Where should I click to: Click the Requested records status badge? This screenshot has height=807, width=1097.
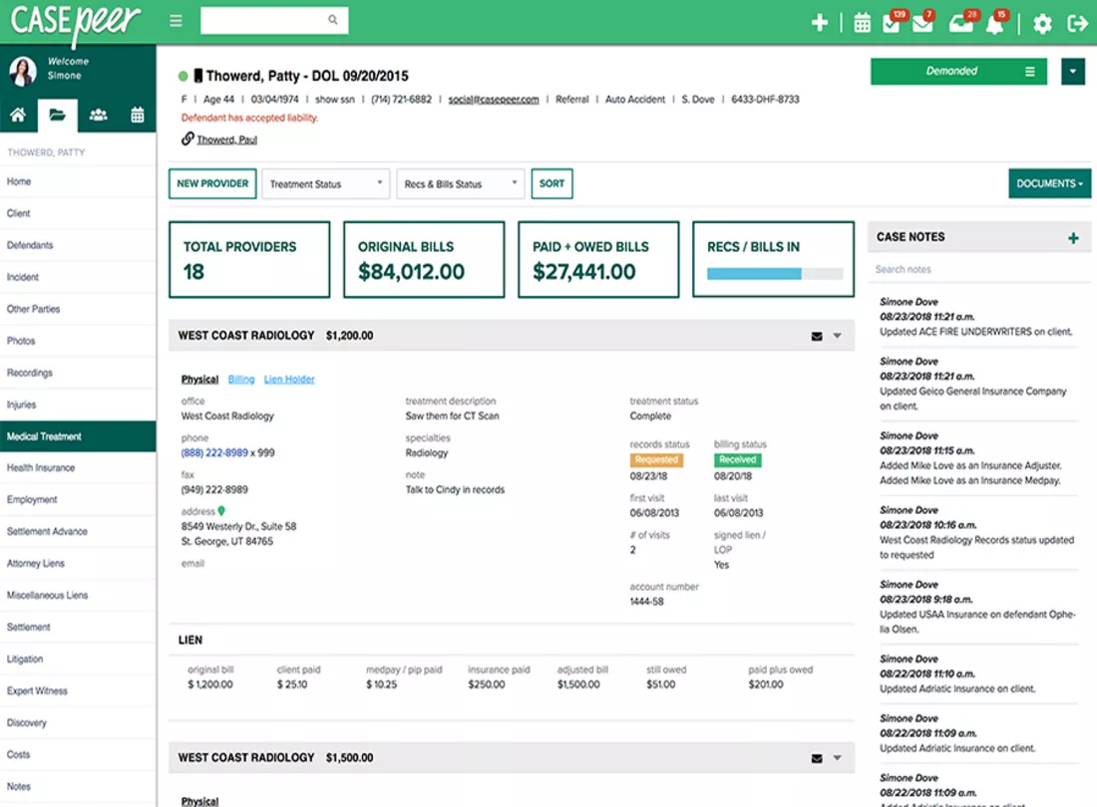[656, 459]
